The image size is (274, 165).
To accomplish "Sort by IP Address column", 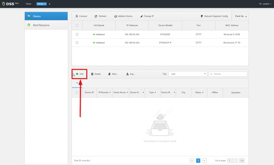I will tap(132, 25).
